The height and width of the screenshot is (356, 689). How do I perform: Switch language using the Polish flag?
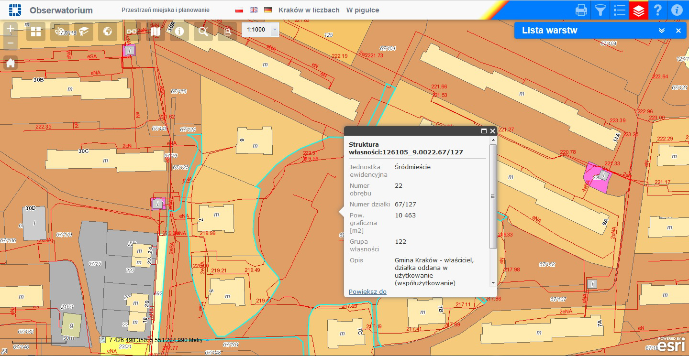[x=239, y=10]
